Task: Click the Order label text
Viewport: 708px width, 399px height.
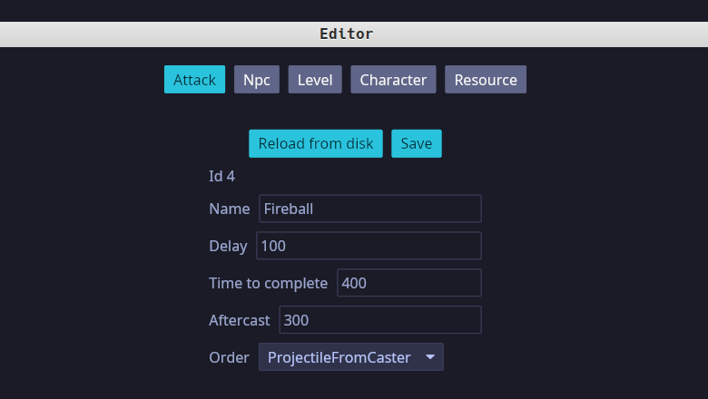Action: (229, 357)
